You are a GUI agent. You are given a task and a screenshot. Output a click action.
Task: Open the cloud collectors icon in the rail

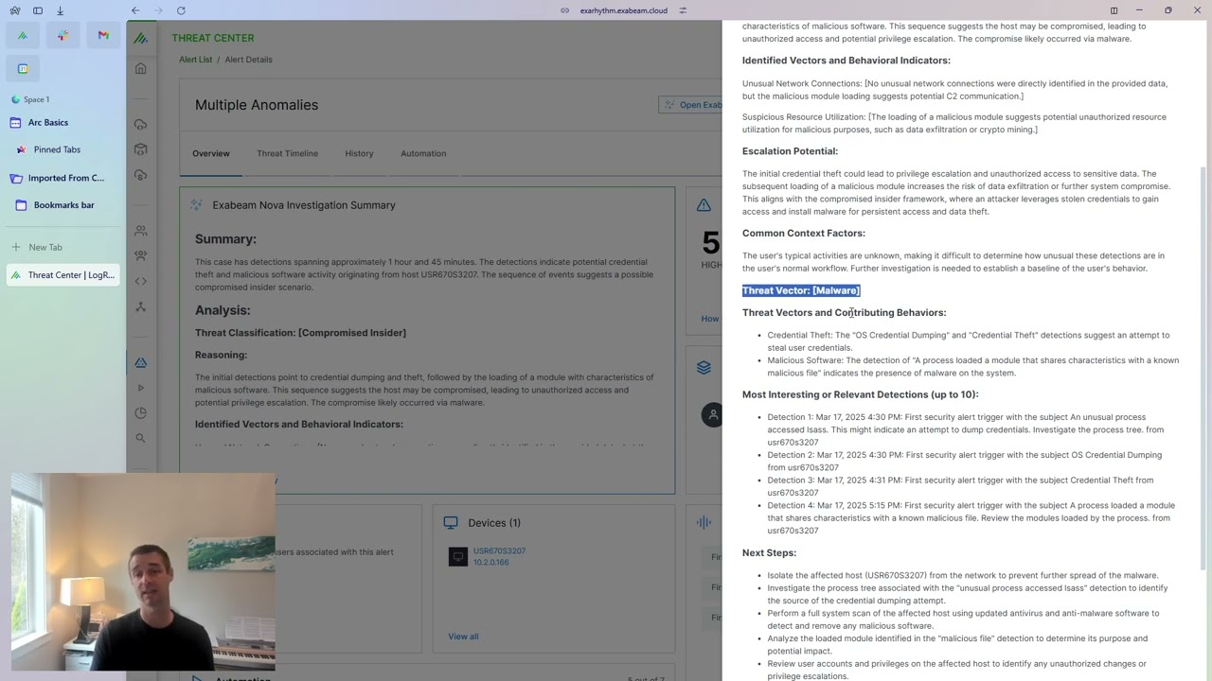tap(140, 125)
